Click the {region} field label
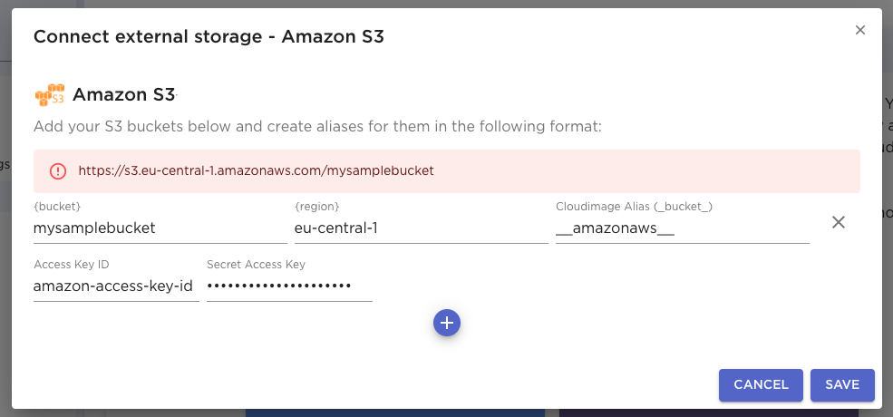893x417 pixels. pos(317,207)
